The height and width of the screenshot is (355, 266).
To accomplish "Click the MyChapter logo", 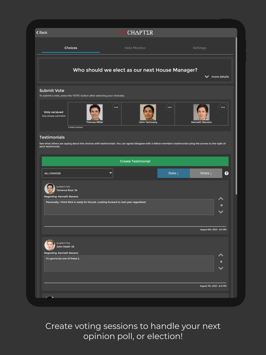I will pyautogui.click(x=136, y=33).
